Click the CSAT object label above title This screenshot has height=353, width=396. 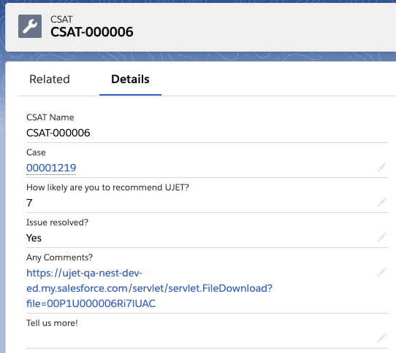coord(61,20)
